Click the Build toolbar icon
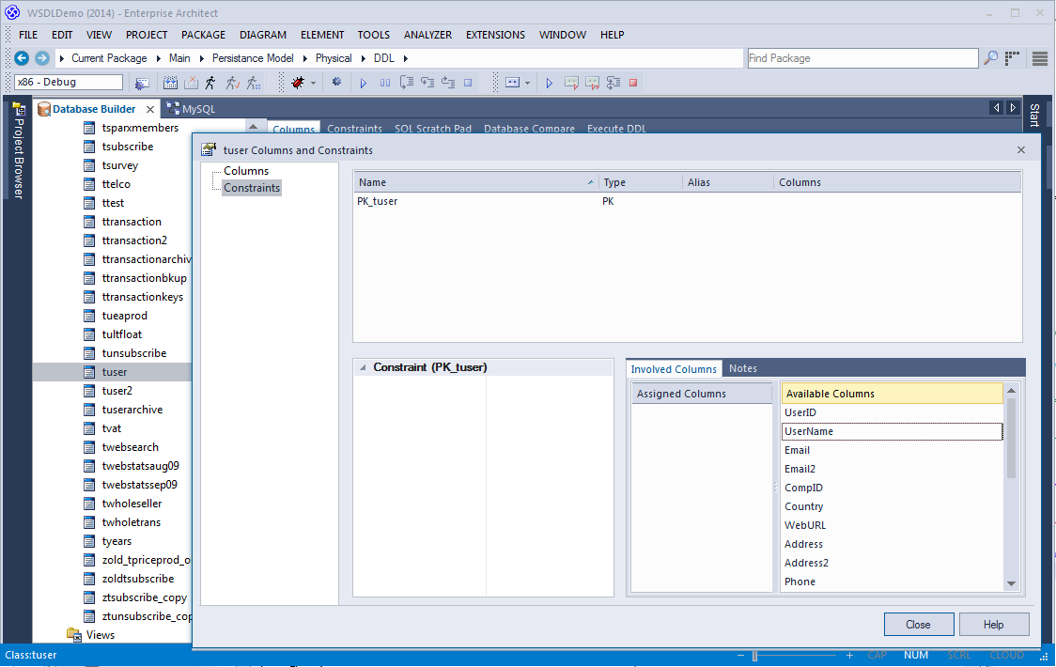 tap(170, 83)
